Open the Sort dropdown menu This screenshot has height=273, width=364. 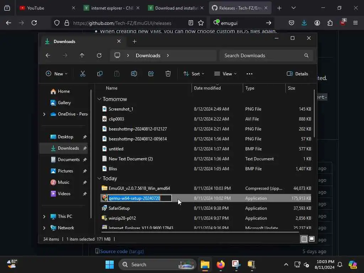pyautogui.click(x=194, y=74)
